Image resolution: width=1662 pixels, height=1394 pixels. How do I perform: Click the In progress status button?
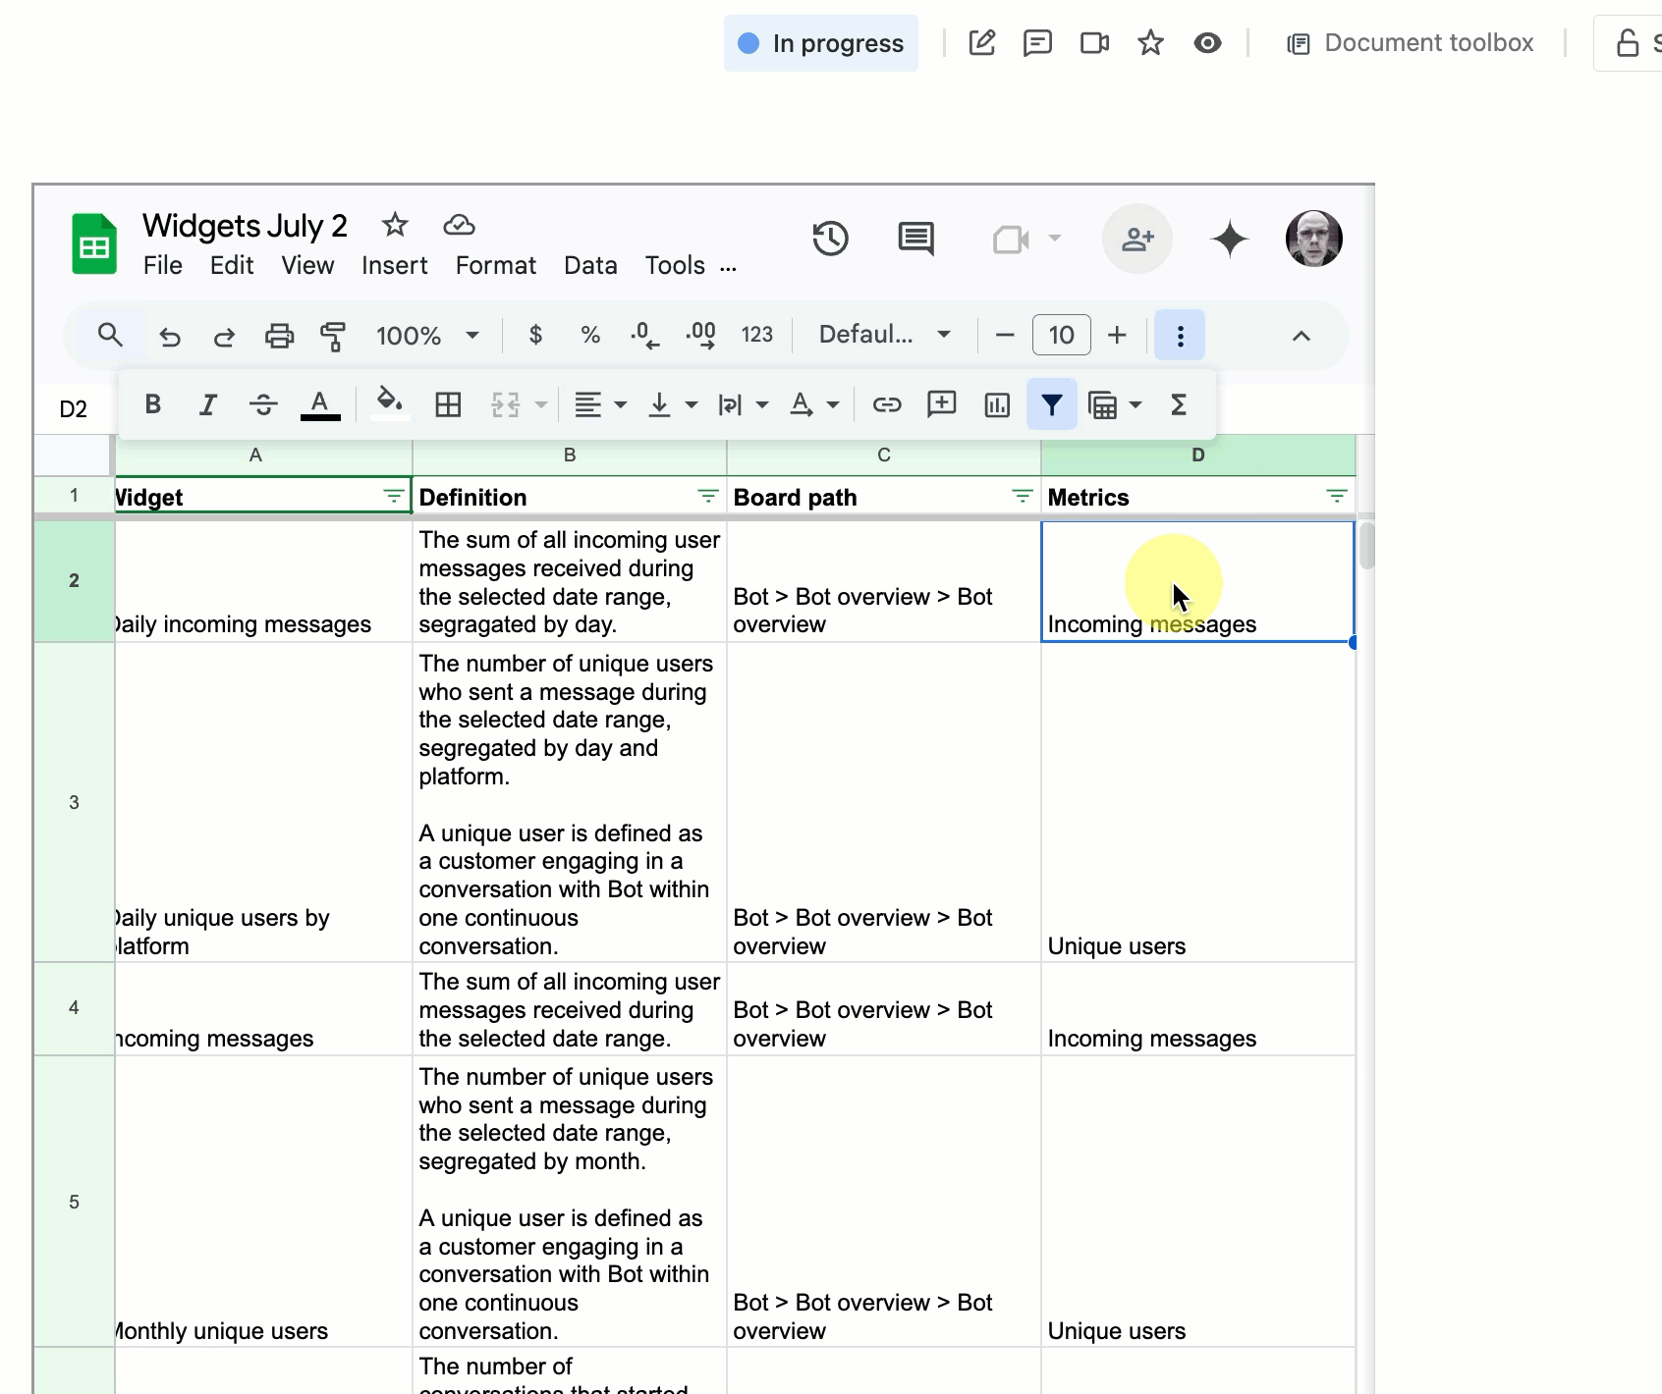point(820,42)
